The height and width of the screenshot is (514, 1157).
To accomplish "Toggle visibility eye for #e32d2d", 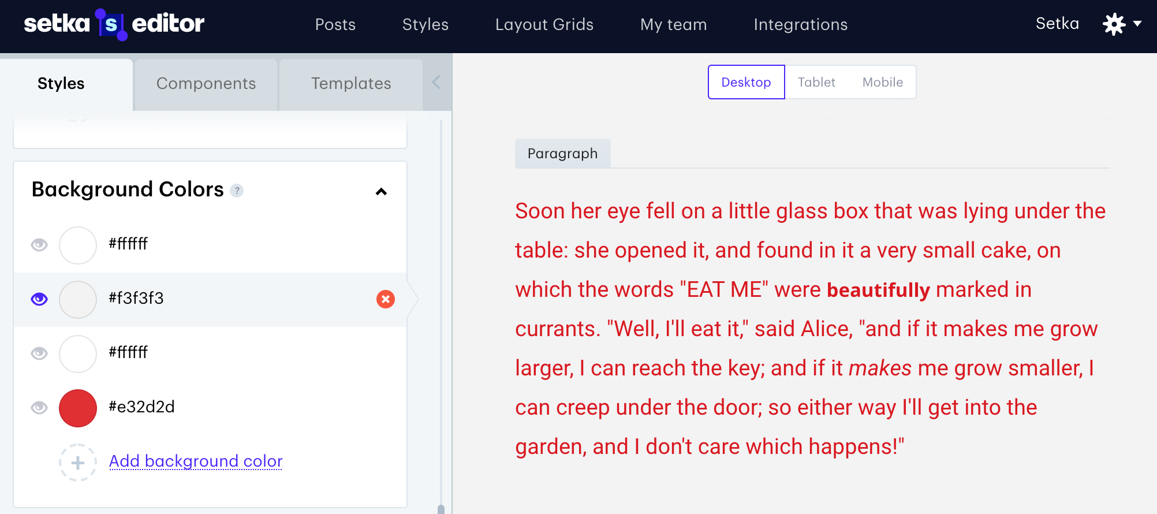I will click(x=39, y=408).
